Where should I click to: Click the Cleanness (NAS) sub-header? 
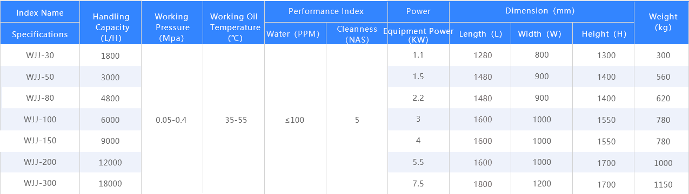tap(357, 34)
